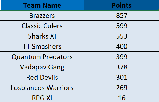
Task: Select the cell showing 378
Action: point(121,67)
